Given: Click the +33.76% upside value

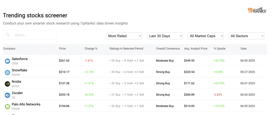Looking at the screenshot, I should coord(219,61).
